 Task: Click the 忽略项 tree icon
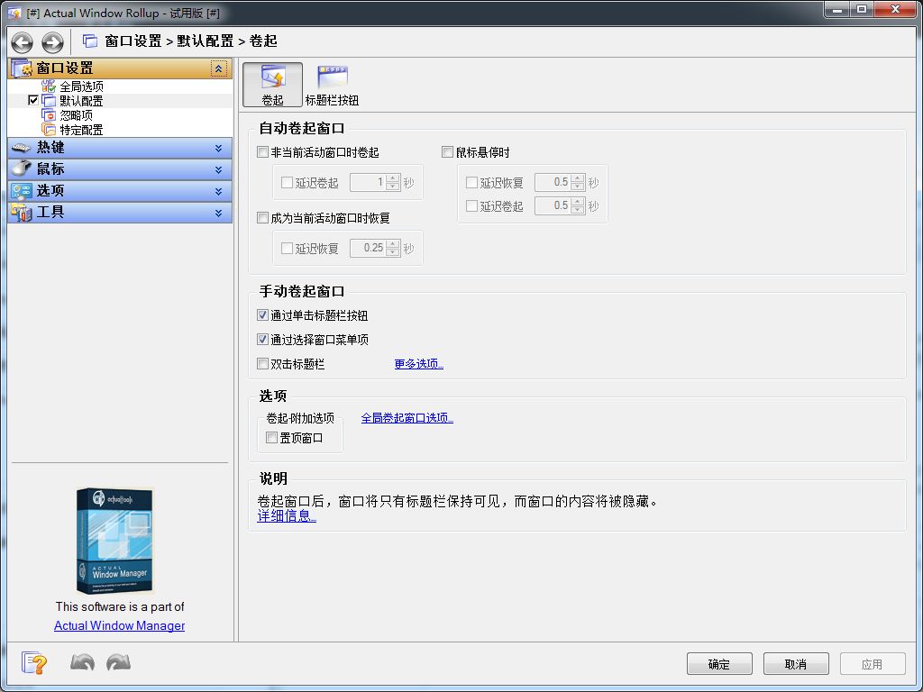[x=49, y=115]
